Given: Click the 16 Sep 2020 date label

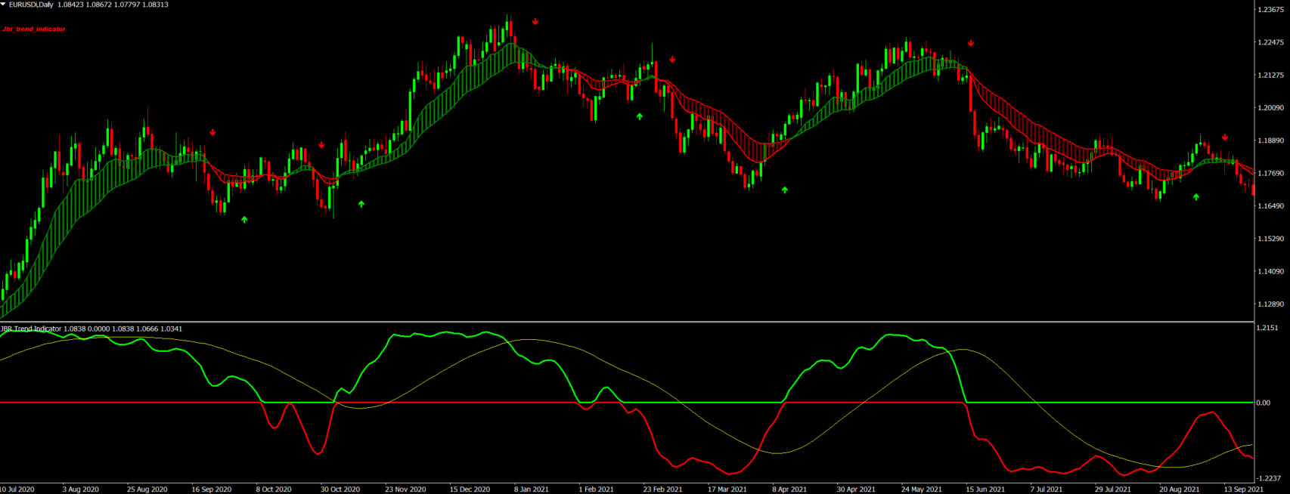Looking at the screenshot, I should [x=212, y=489].
